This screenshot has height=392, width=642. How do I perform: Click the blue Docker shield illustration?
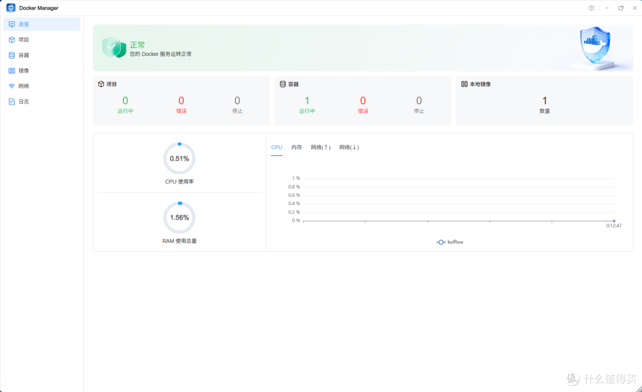(595, 45)
